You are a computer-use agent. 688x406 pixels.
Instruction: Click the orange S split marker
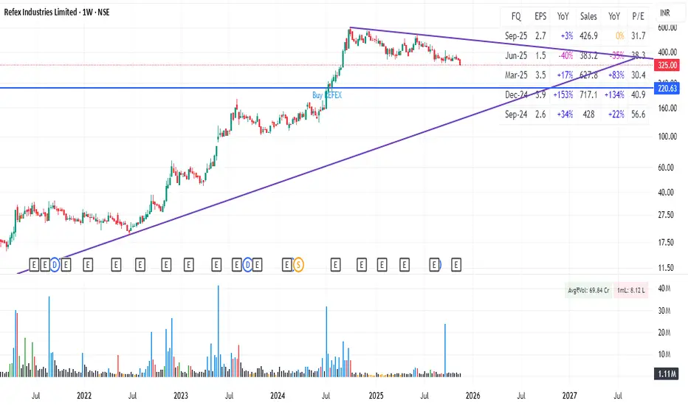tap(298, 265)
